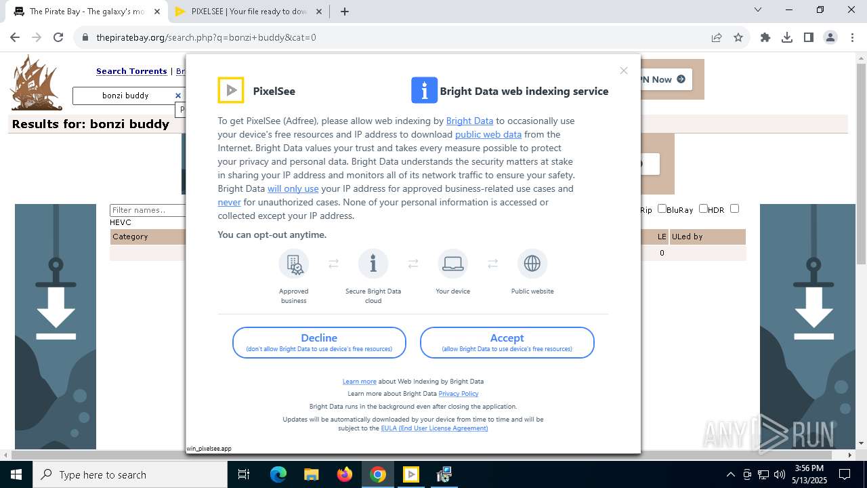Click the Public website globe icon

(532, 264)
